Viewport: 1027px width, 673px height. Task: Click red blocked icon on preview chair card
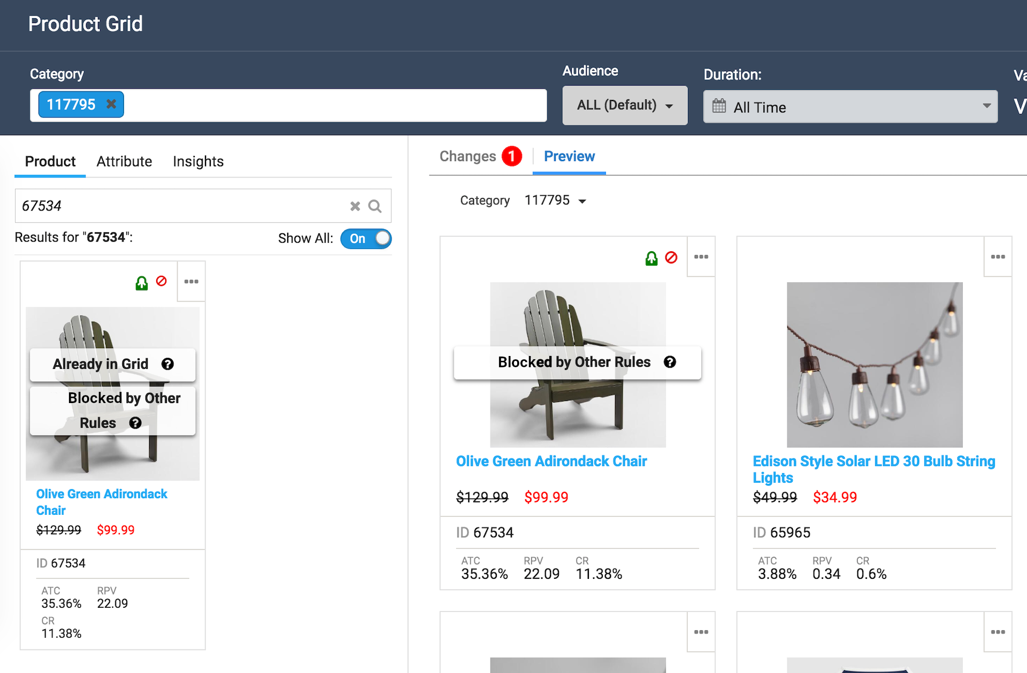(x=671, y=258)
